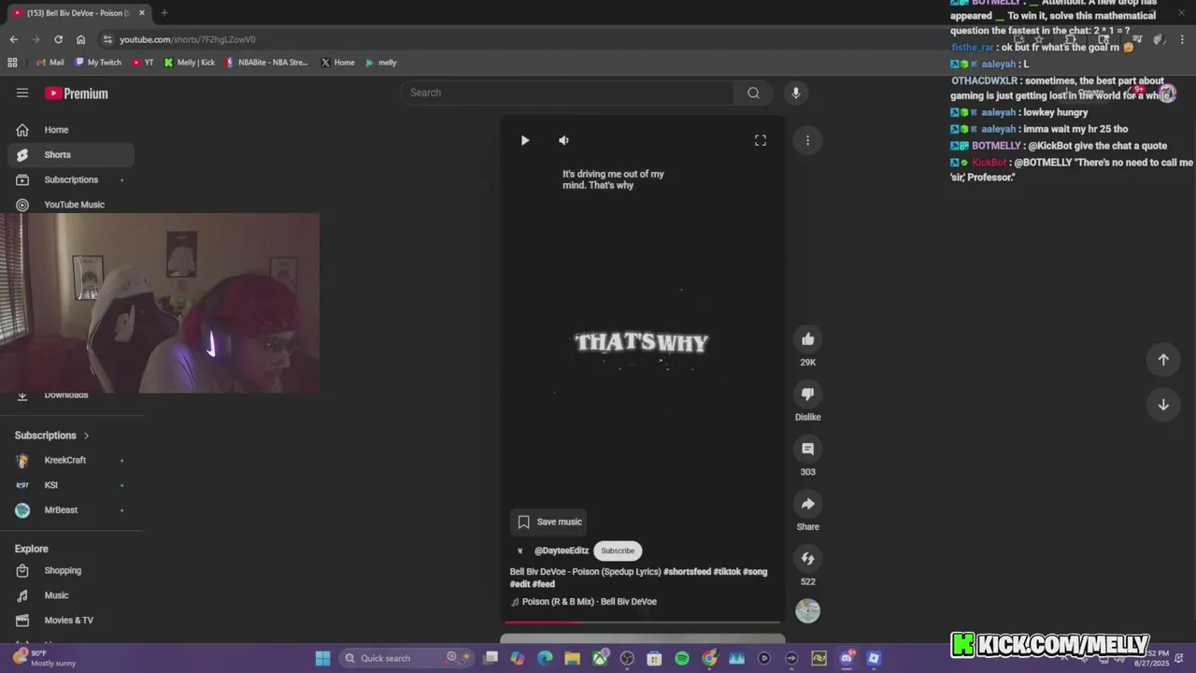Open the My Twitch bookmark
The height and width of the screenshot is (673, 1196).
click(x=98, y=63)
